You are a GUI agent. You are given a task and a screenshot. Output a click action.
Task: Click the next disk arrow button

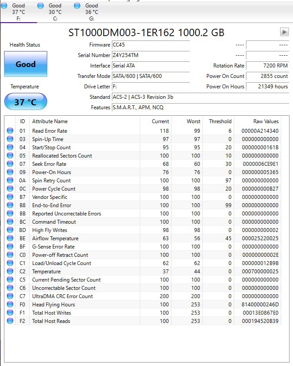tap(284, 32)
